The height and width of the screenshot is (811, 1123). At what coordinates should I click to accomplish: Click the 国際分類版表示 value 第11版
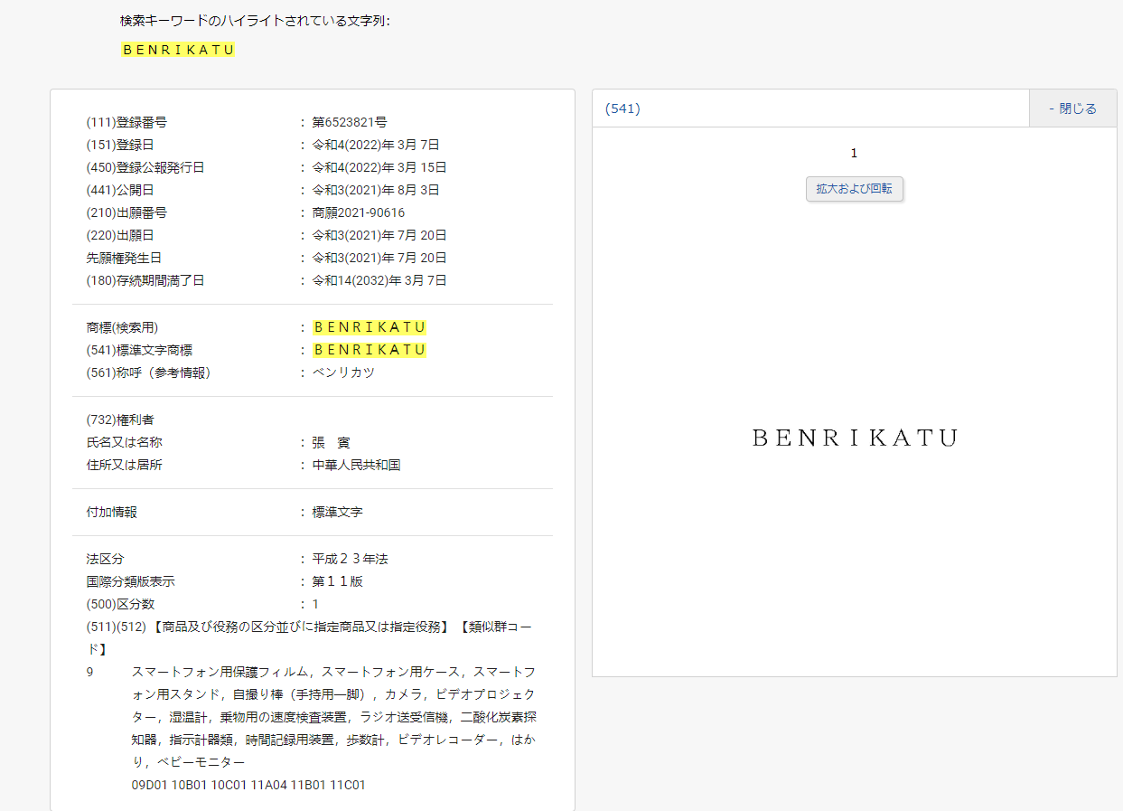point(337,581)
